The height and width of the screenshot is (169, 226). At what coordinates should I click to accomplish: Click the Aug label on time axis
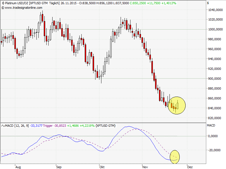(18, 167)
